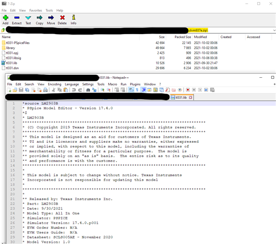Toggle Show All Characters pilcrow icon
Viewport: 276px width, 244px height.
[137, 90]
